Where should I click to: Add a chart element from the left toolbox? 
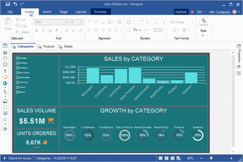[5, 52]
